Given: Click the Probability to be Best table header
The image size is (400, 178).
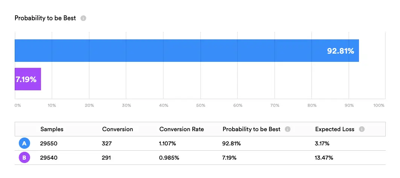Looking at the screenshot, I should (x=251, y=129).
